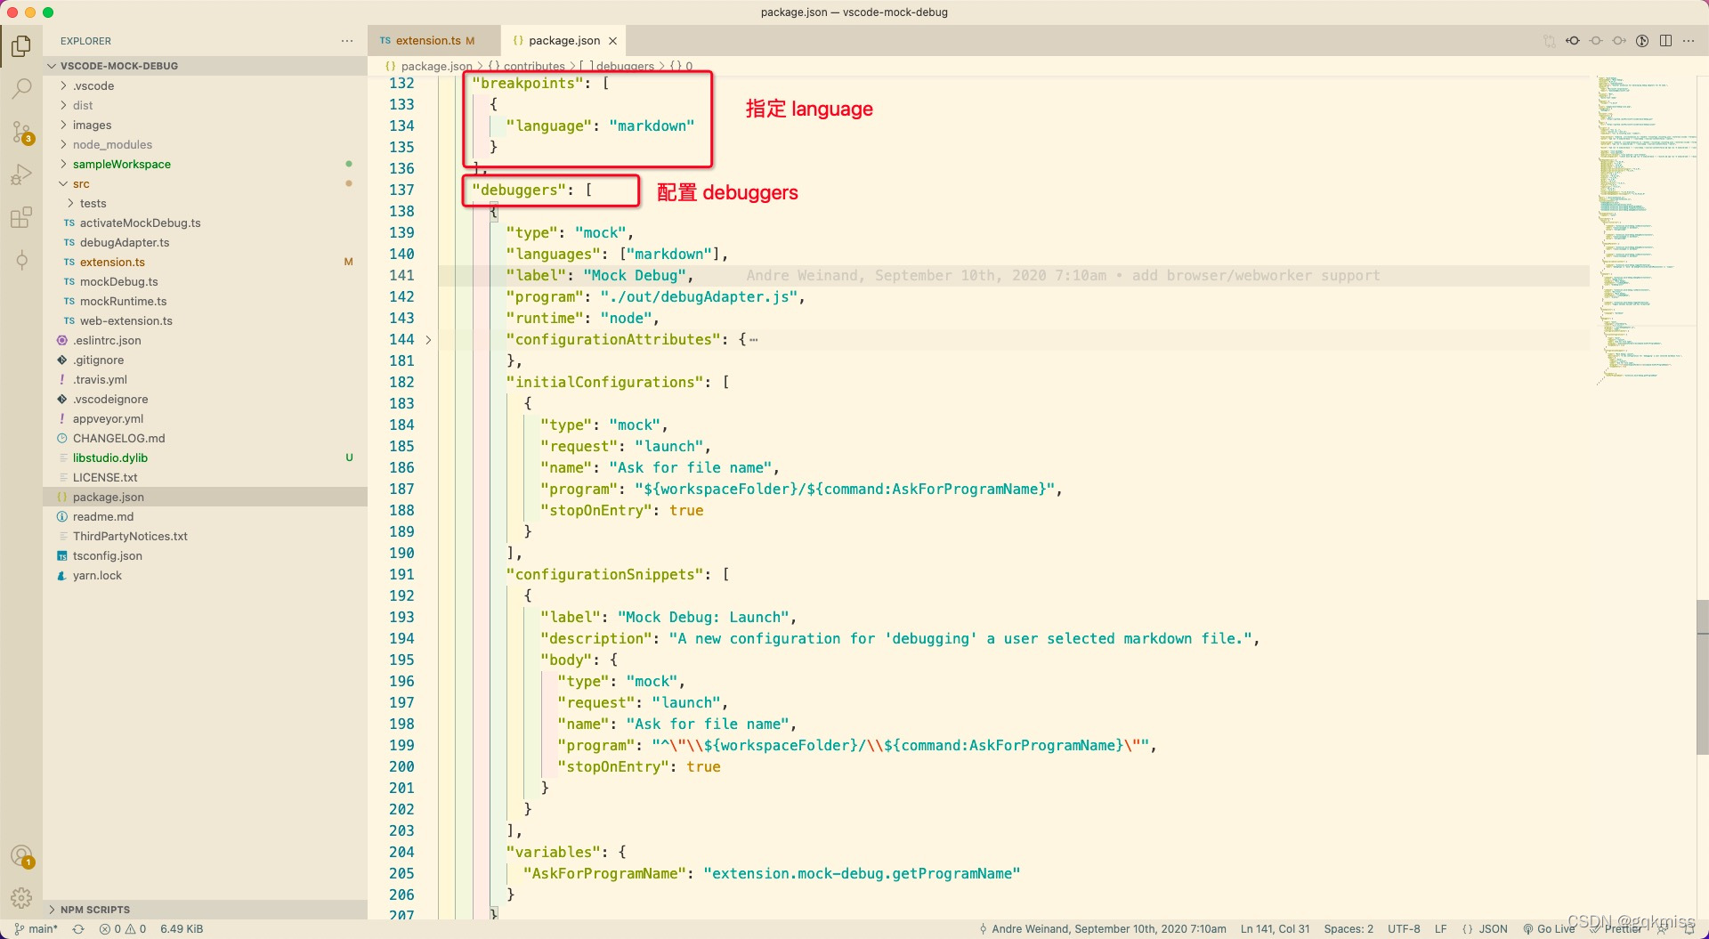The width and height of the screenshot is (1709, 939).
Task: Open Explorer views and more actions ellipsis
Action: [347, 41]
